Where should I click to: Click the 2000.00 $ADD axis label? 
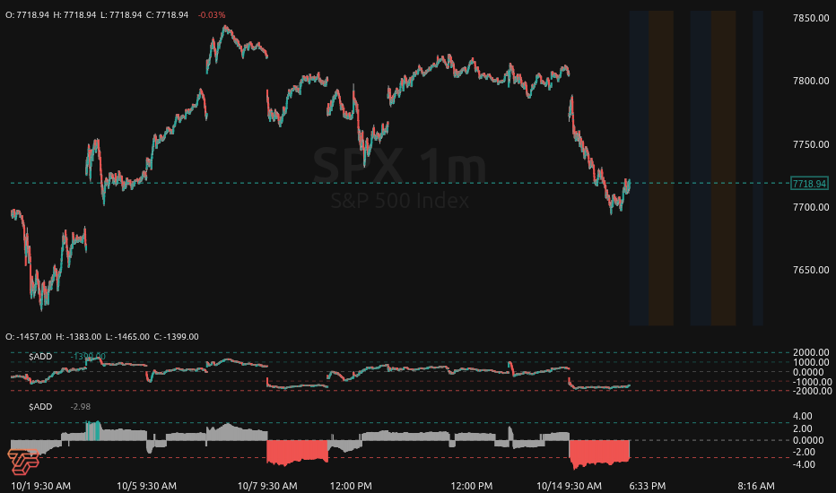811,352
